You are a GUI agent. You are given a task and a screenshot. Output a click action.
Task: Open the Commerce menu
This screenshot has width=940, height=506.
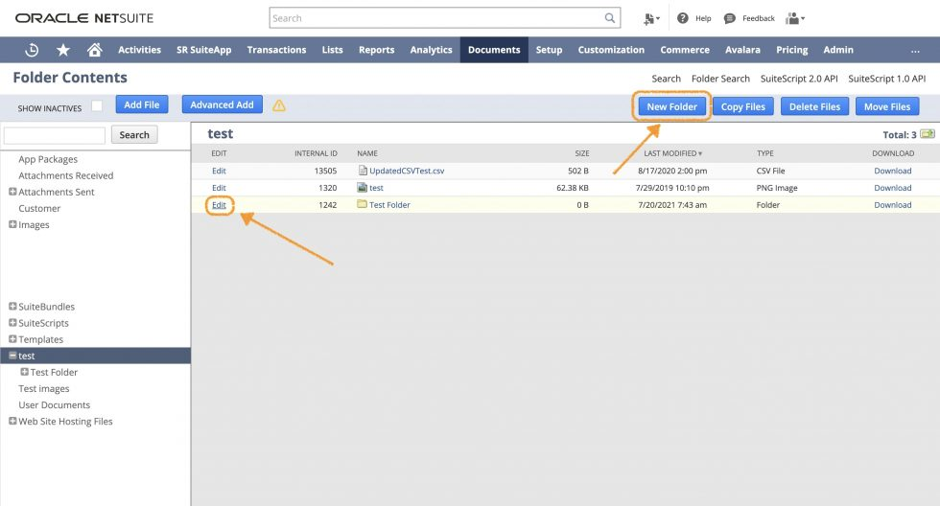coord(685,50)
